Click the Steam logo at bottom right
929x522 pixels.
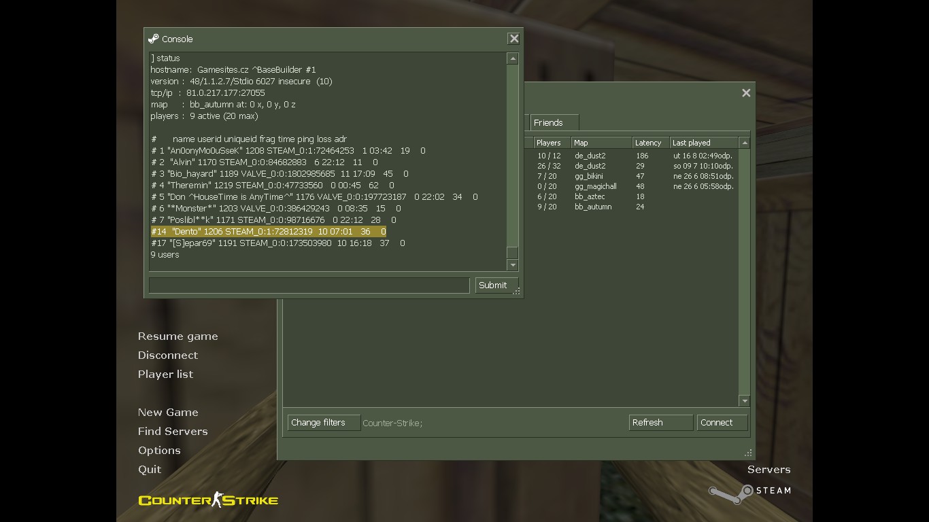749,493
